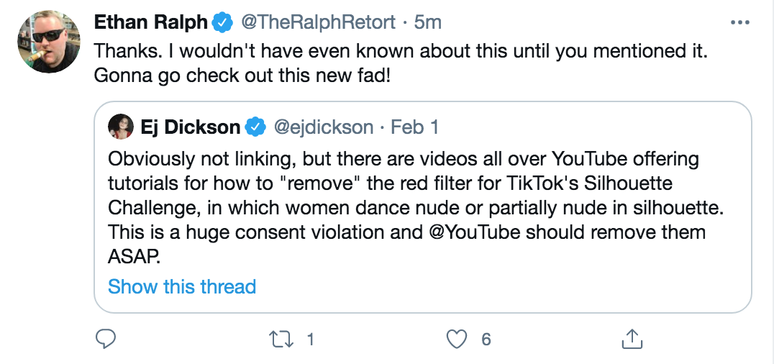Open the Ethan Ralph display name
The image size is (774, 364).
(x=150, y=22)
